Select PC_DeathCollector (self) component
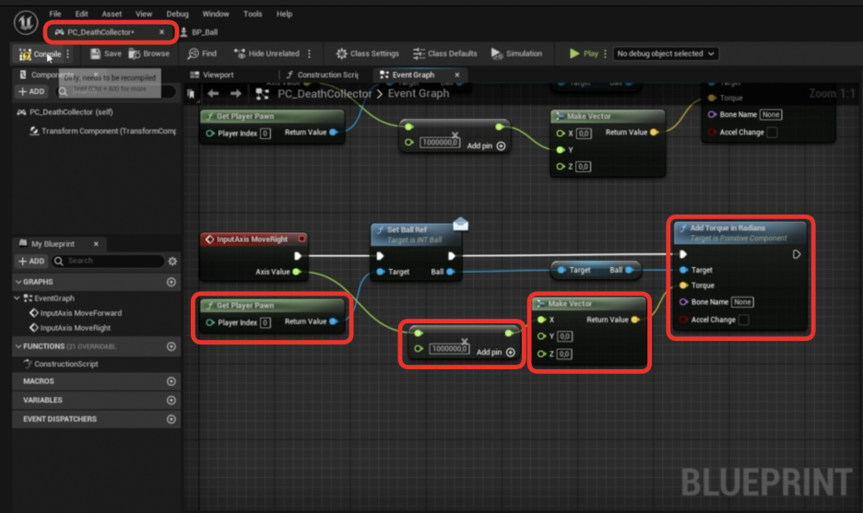The height and width of the screenshot is (513, 863). coord(71,112)
